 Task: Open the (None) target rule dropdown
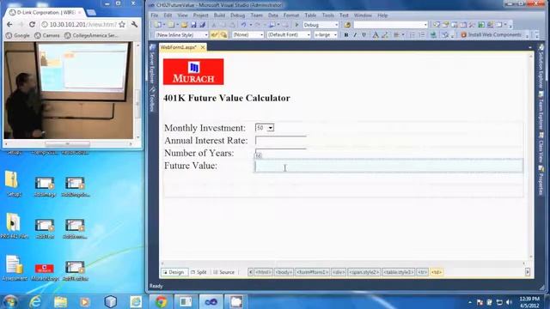point(247,34)
